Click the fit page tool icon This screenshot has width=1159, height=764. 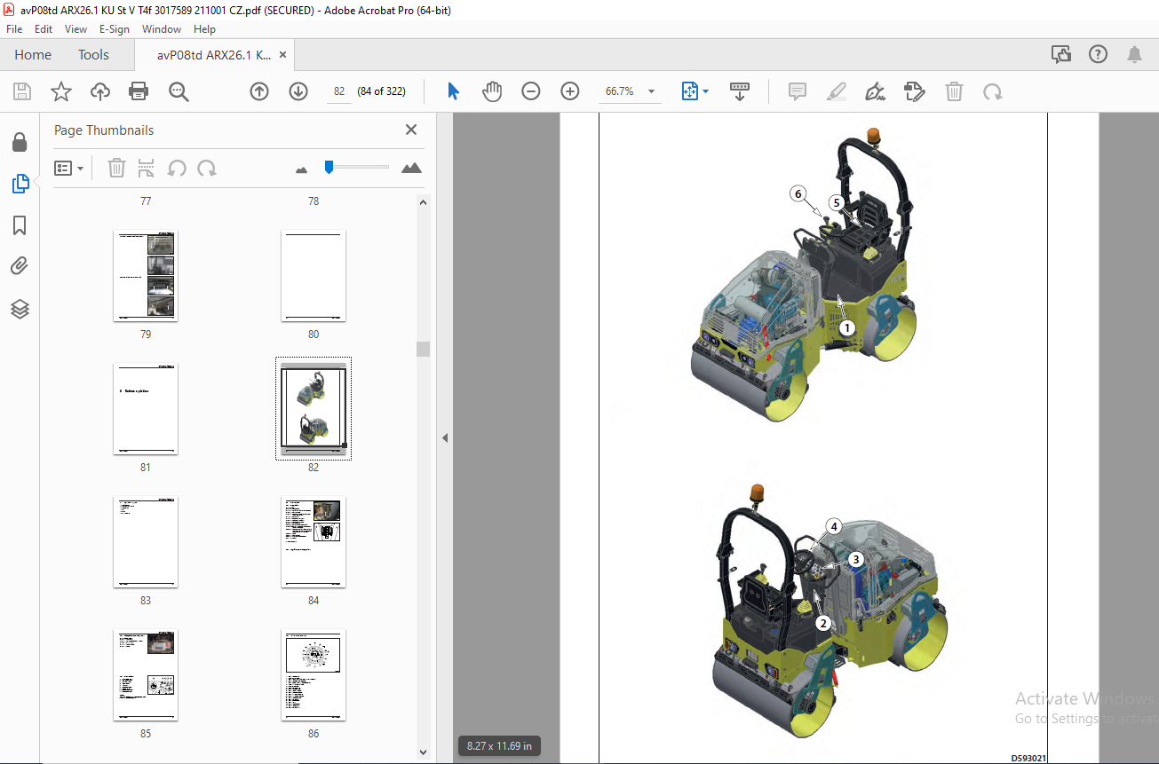tap(690, 91)
